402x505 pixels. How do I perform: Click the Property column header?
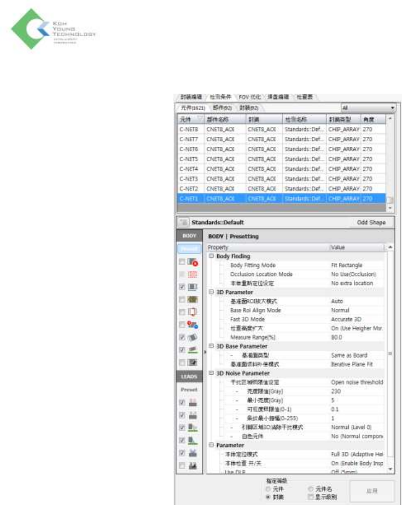(x=267, y=248)
